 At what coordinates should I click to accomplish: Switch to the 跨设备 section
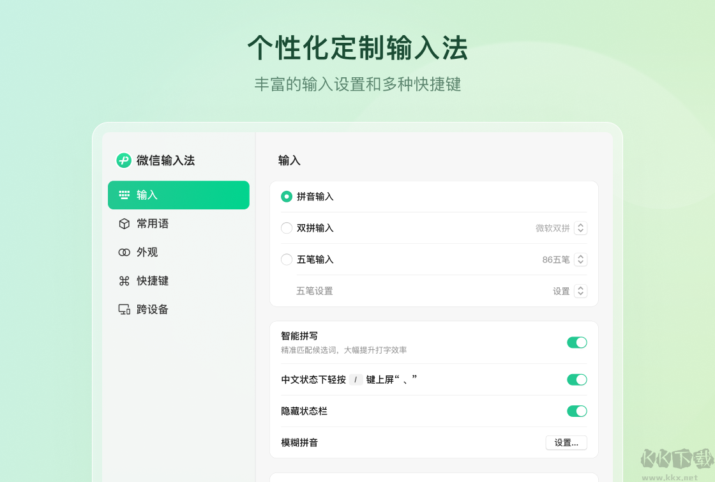153,309
